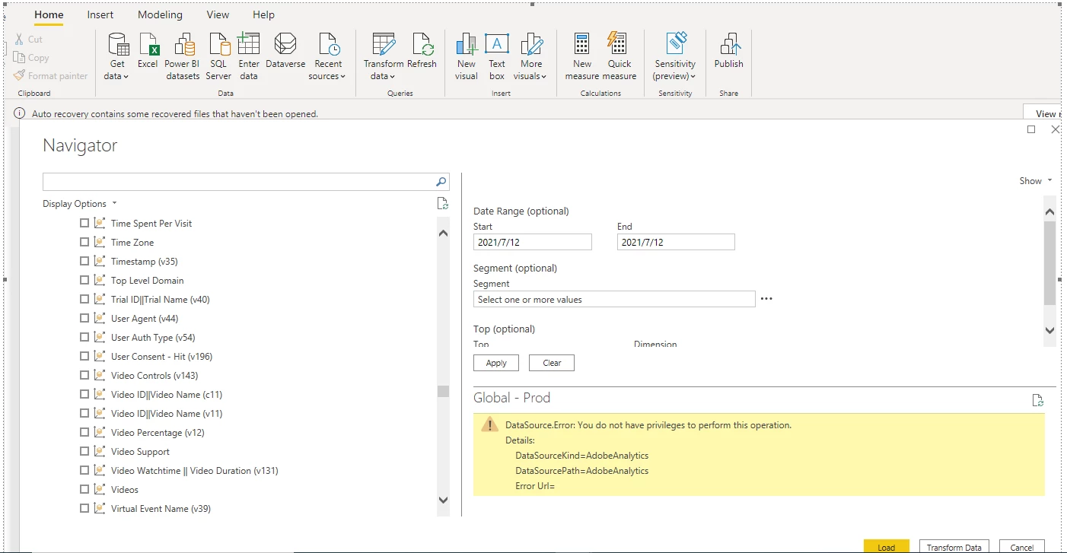Select Trial ID||Trial Name (v40) item
Screen dimensions: 1067x553
(161, 299)
